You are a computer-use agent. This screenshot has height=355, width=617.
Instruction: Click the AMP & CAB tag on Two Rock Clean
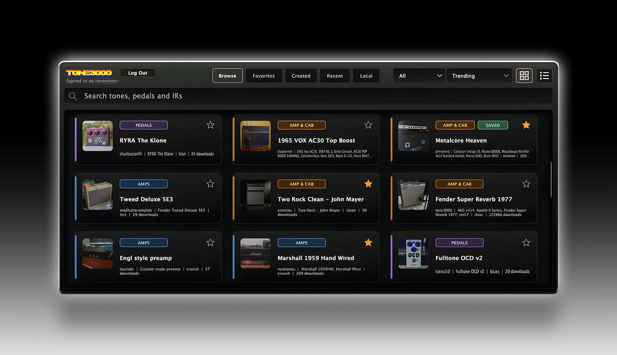tap(302, 184)
